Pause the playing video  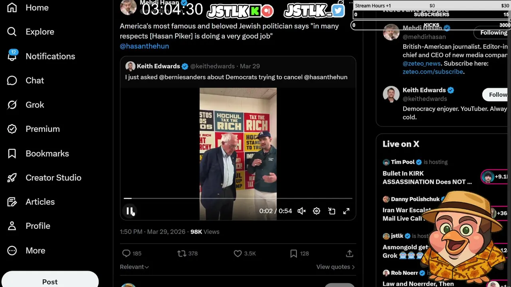(x=130, y=211)
